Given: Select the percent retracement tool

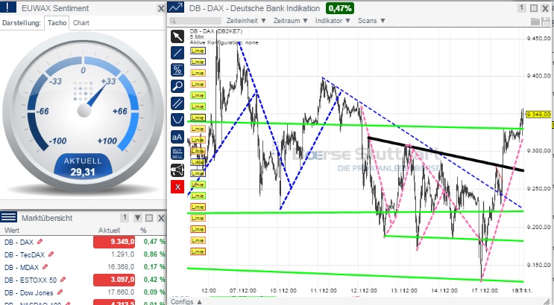Looking at the screenshot, I should point(177,70).
